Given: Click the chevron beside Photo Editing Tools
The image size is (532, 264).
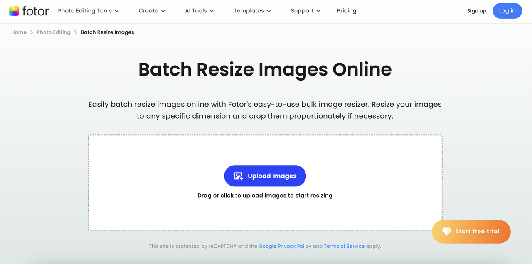Looking at the screenshot, I should (x=117, y=11).
